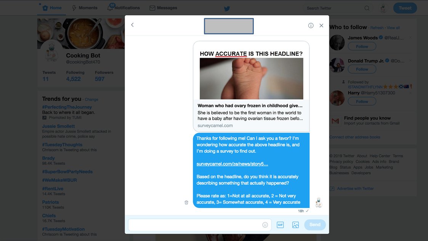
Task: Delete message using trash icon
Action: (x=186, y=202)
